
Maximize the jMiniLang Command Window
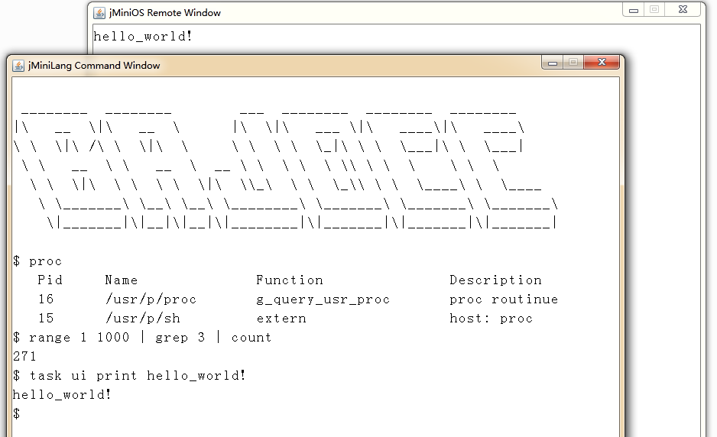coord(573,63)
